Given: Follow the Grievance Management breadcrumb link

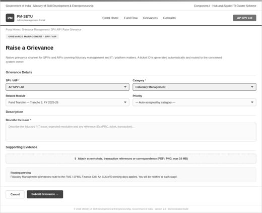Looking at the screenshot, I should pyautogui.click(x=35, y=29).
